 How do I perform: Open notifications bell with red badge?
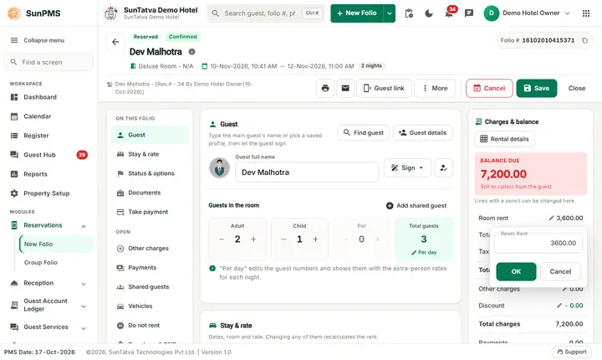[x=449, y=13]
